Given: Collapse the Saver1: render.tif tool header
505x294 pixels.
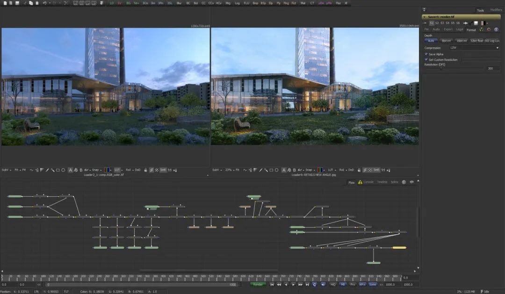Looking at the screenshot, I should (x=424, y=16).
